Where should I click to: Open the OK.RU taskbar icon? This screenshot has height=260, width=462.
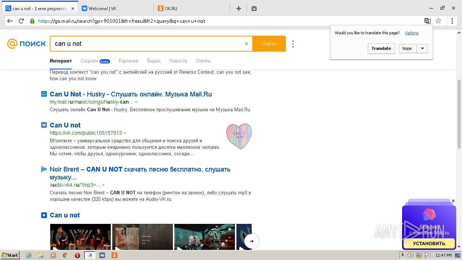(114, 255)
